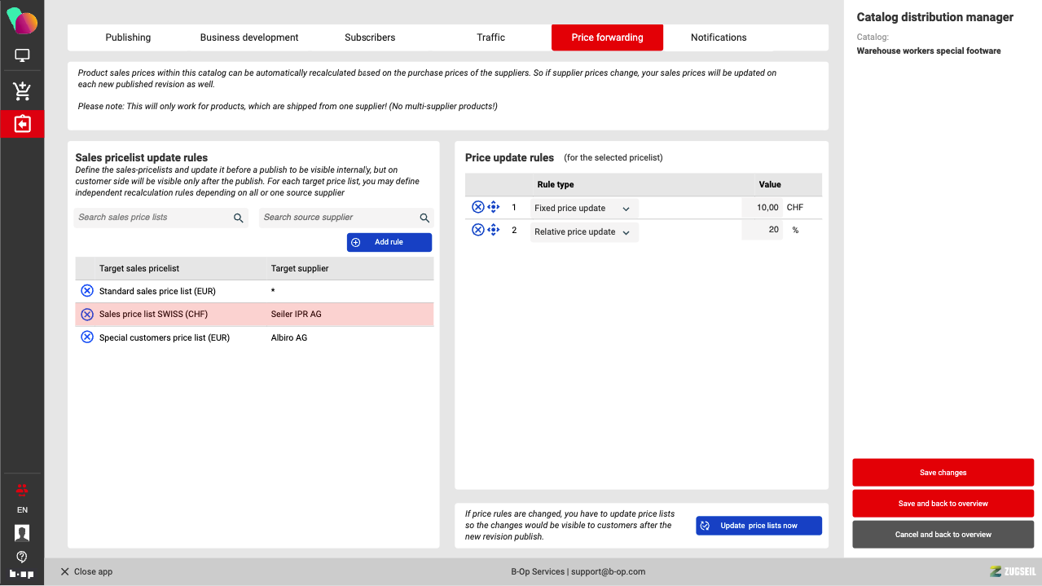Open the Notifications tab

[x=718, y=37]
